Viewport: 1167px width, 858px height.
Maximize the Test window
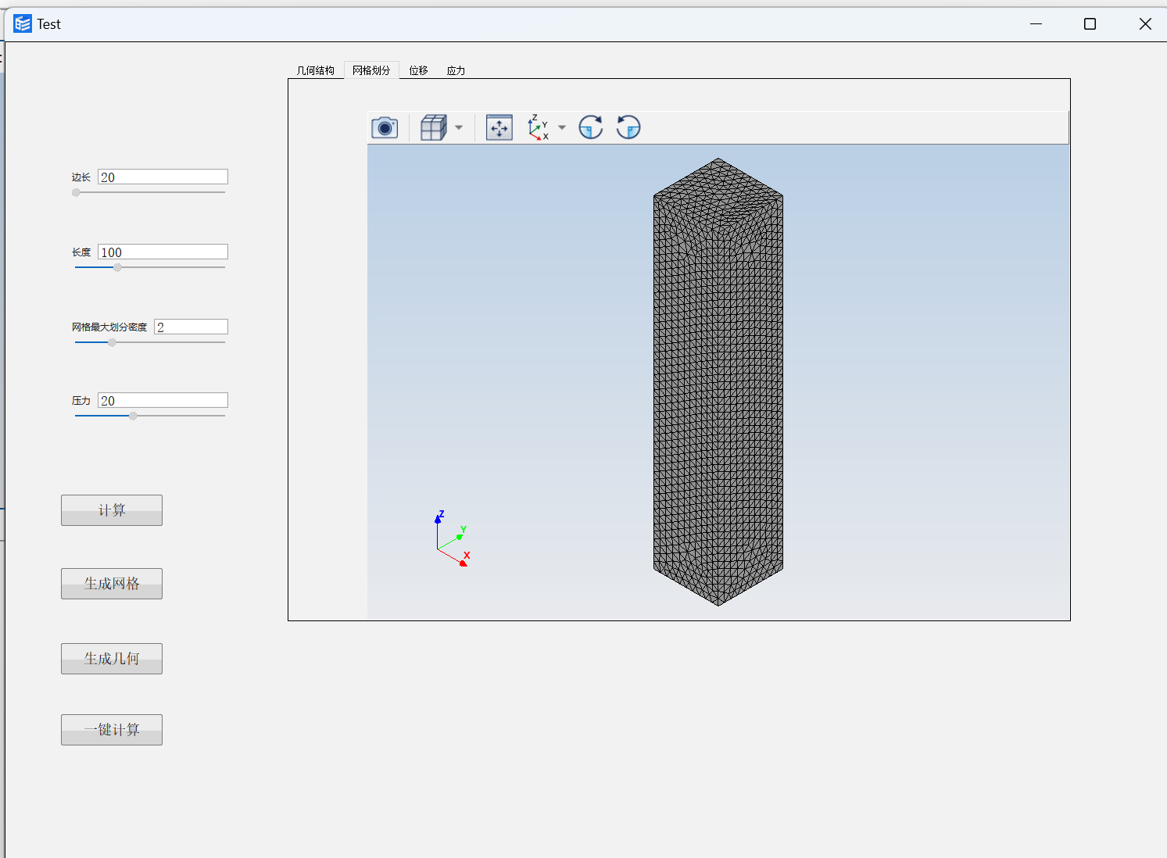pos(1090,24)
